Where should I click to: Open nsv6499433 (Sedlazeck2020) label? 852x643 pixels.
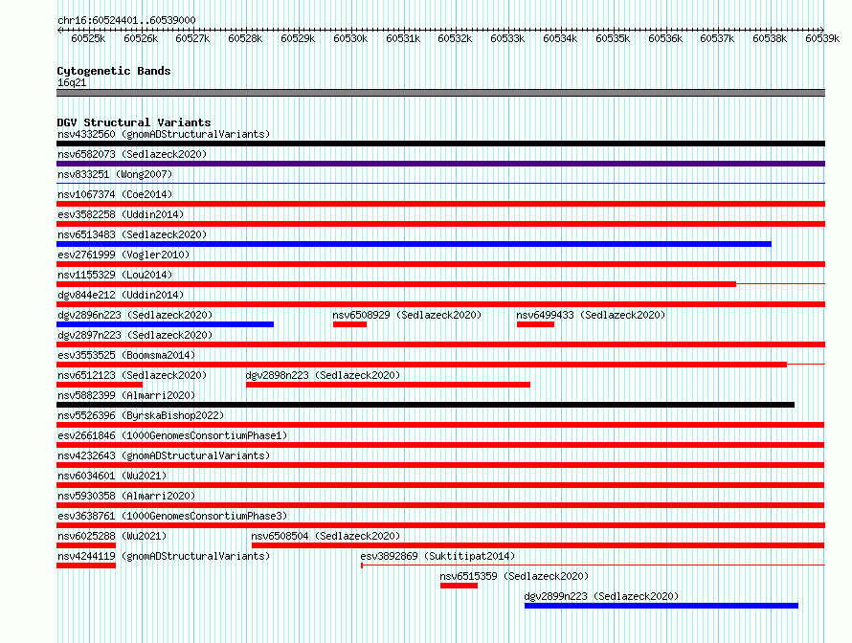[x=591, y=315]
